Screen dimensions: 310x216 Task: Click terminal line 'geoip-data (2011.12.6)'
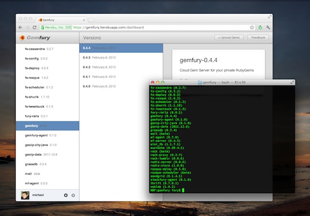(x=170, y=127)
